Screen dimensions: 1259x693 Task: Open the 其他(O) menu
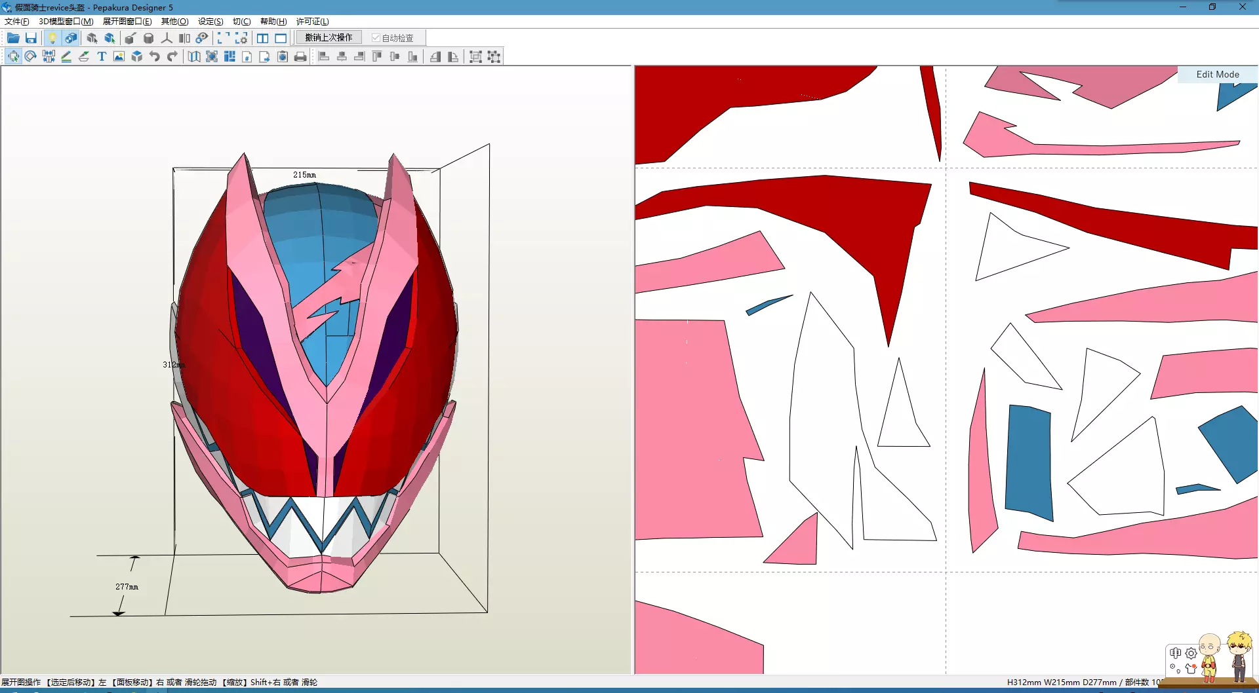tap(175, 22)
